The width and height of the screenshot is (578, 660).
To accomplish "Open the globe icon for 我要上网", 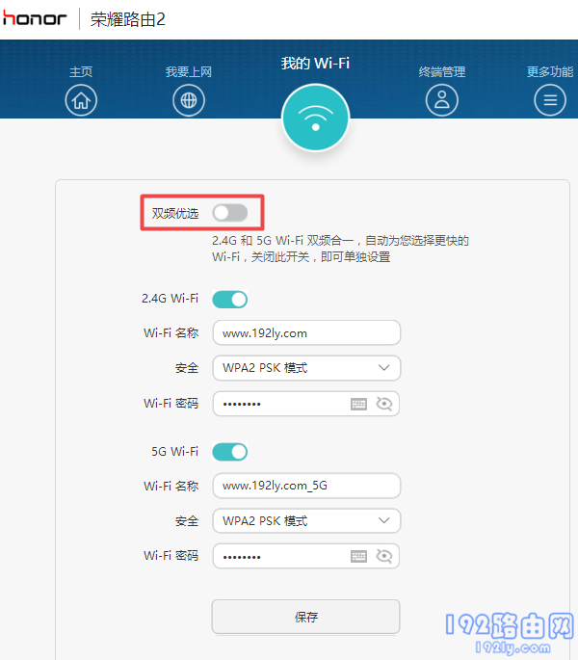I will (189, 99).
